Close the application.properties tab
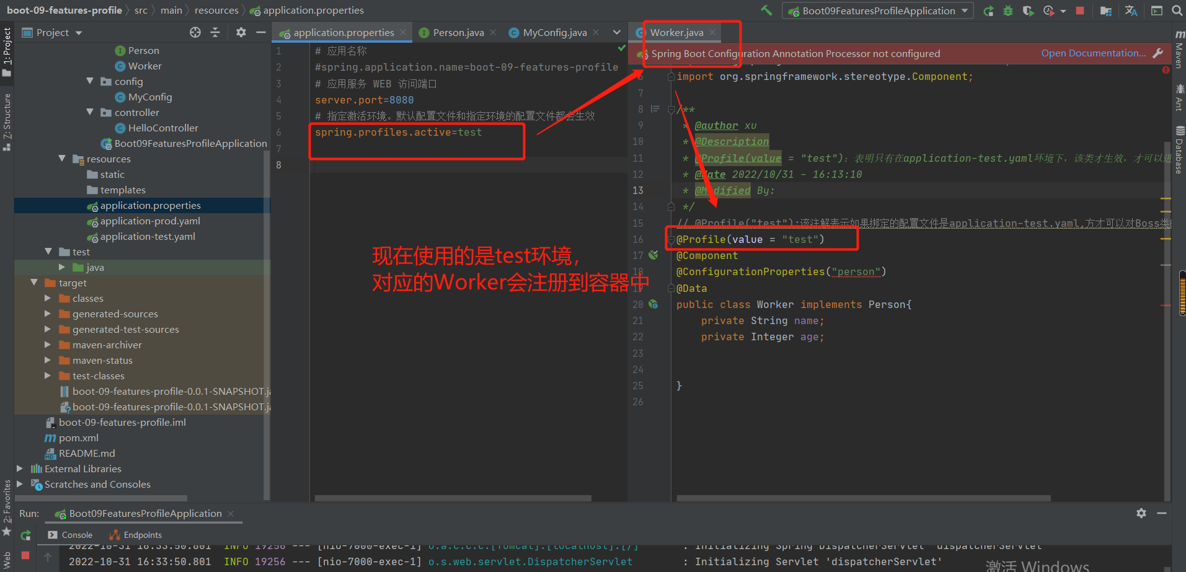 pos(403,32)
